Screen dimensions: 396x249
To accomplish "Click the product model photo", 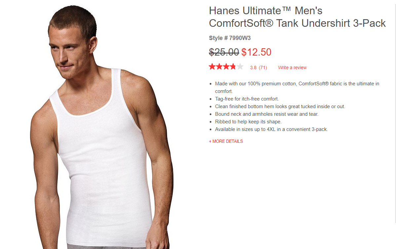I will (101, 126).
